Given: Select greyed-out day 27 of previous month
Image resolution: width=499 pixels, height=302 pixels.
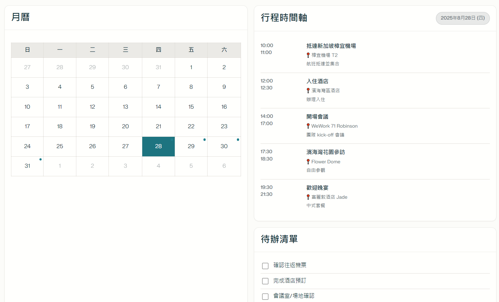Looking at the screenshot, I should 27,67.
